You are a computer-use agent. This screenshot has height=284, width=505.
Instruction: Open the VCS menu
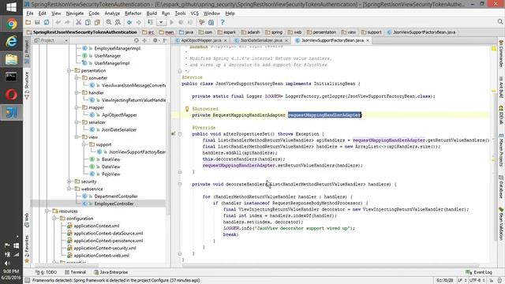(195, 13)
